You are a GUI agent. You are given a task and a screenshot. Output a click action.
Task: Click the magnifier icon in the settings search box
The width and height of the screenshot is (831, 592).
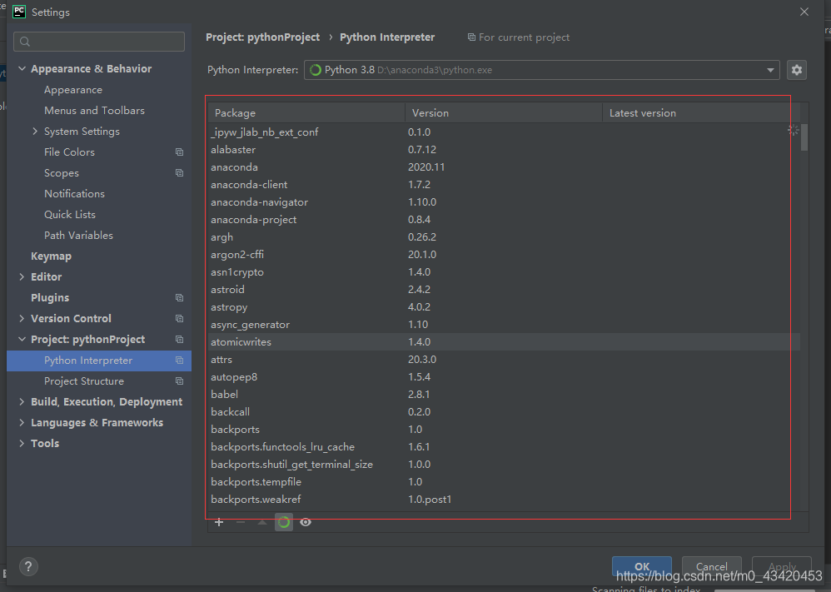25,42
